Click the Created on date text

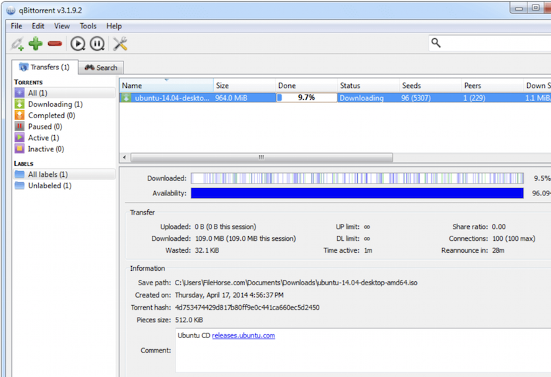click(x=229, y=295)
